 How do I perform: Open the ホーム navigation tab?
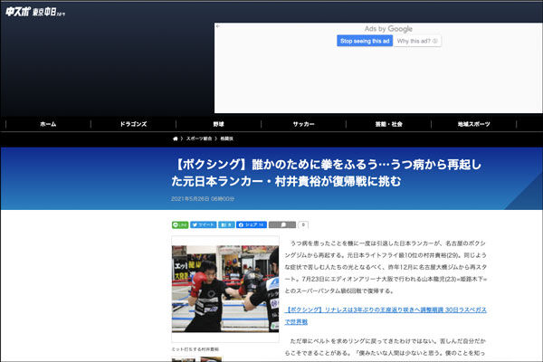pos(48,124)
